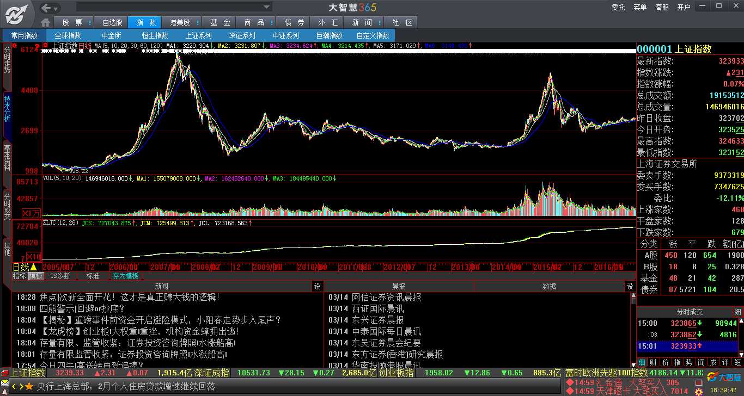The image size is (744, 396).
Task: Click the ×1万 volume unit toggle
Action: click(31, 213)
